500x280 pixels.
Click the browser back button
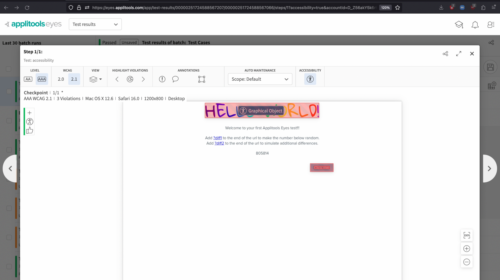[6, 8]
